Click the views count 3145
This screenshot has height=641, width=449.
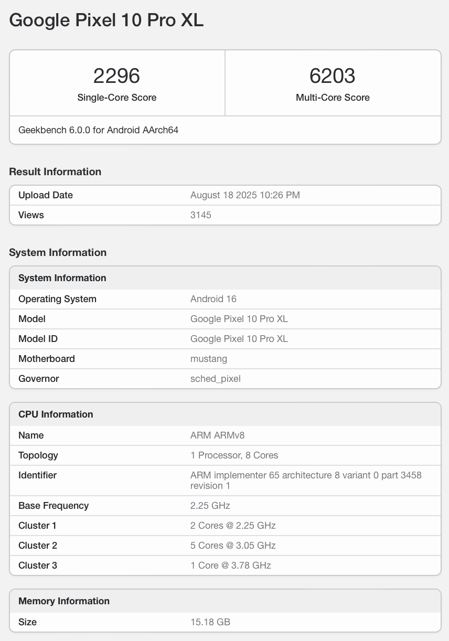click(201, 215)
